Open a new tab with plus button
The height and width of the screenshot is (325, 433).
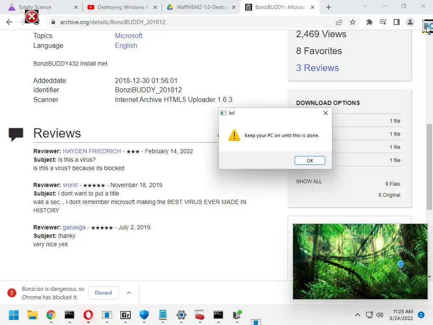click(x=328, y=7)
